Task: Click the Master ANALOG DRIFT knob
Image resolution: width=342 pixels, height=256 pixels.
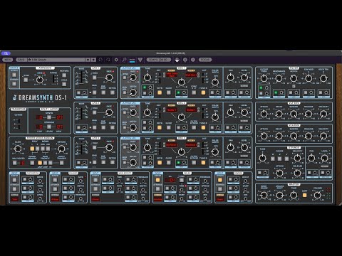Action: coord(280,195)
